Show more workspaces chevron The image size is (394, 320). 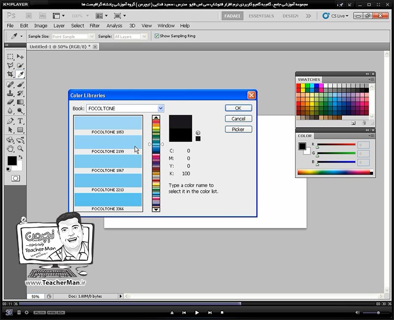308,16
